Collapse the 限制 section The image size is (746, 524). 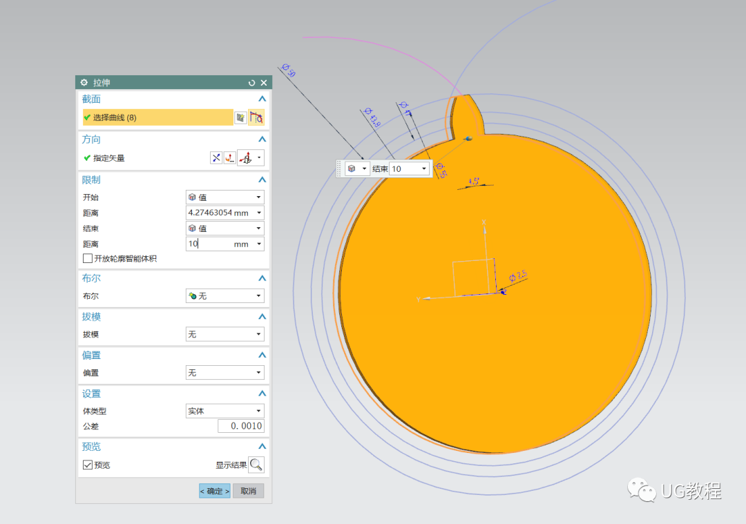point(262,179)
